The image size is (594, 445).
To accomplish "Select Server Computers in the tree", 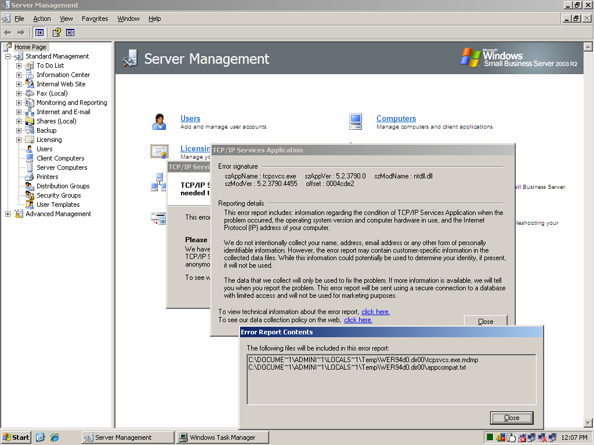I will tap(61, 167).
